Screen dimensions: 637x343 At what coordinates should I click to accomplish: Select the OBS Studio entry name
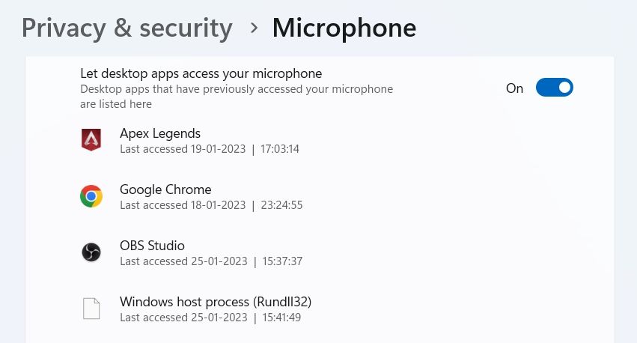tap(153, 246)
